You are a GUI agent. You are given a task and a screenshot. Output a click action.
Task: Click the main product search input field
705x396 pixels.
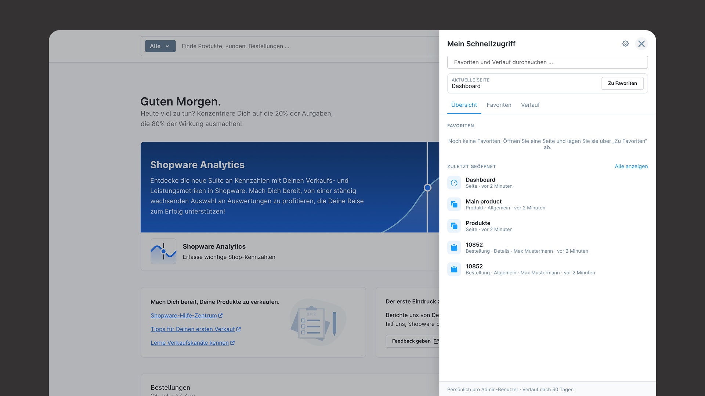(x=308, y=46)
